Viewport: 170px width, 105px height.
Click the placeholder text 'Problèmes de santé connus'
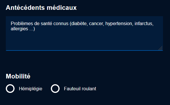click(40, 23)
